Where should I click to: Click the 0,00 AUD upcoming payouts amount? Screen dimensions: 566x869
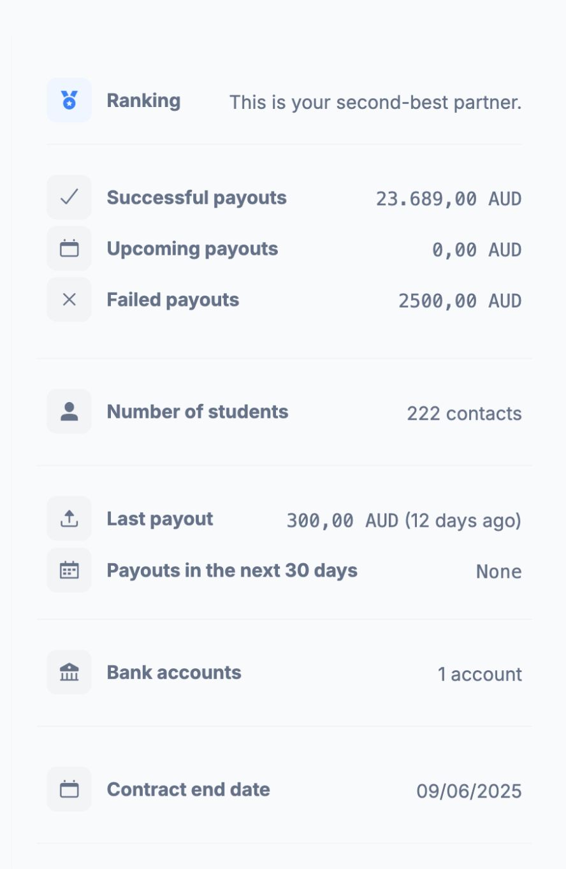click(477, 250)
